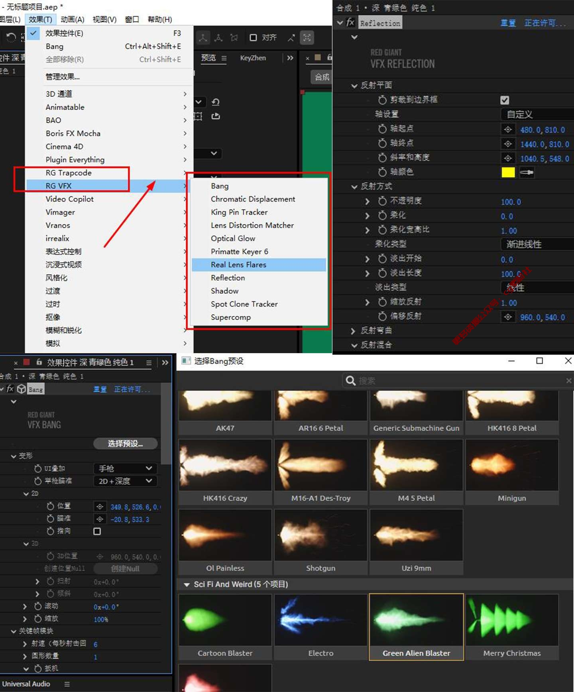
Task: Click the stopwatch icon for UI叠加
Action: (x=38, y=468)
